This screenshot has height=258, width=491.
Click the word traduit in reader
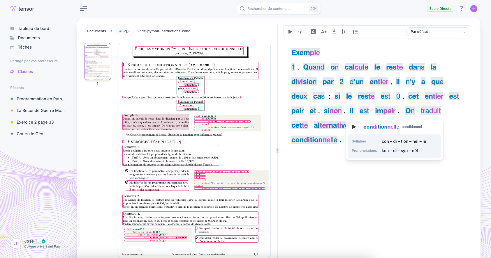(431, 111)
